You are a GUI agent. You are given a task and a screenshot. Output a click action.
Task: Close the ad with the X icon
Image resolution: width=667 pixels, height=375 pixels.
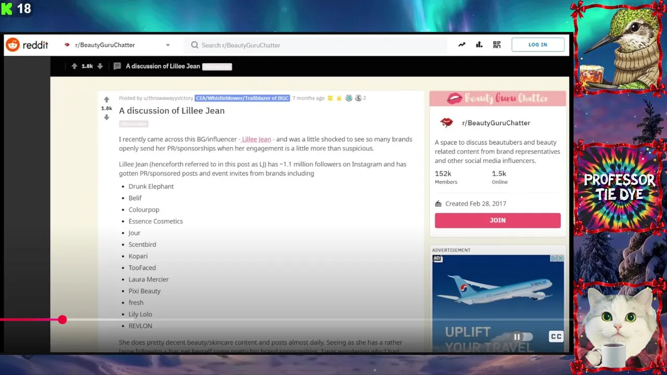[561, 258]
